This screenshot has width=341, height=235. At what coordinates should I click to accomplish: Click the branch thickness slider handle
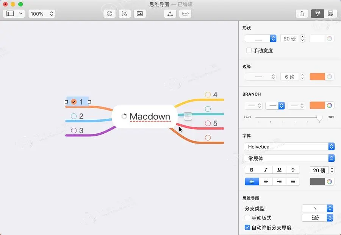pyautogui.click(x=319, y=118)
